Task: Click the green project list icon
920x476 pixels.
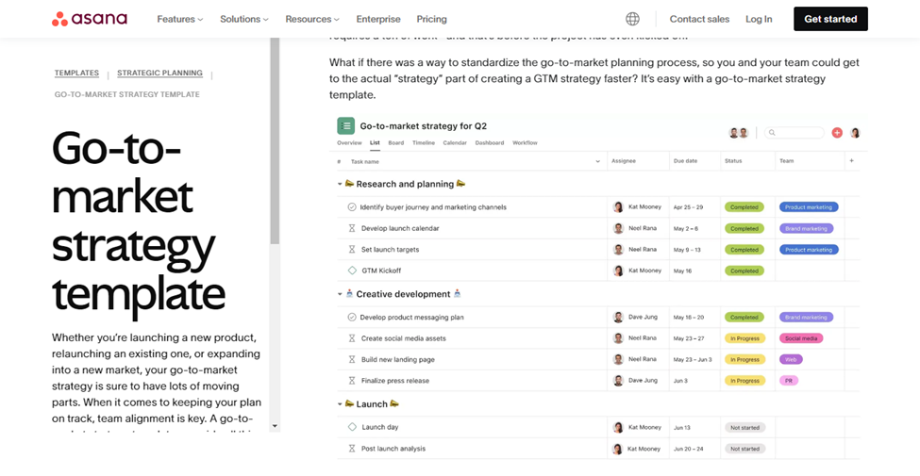Action: (x=346, y=125)
